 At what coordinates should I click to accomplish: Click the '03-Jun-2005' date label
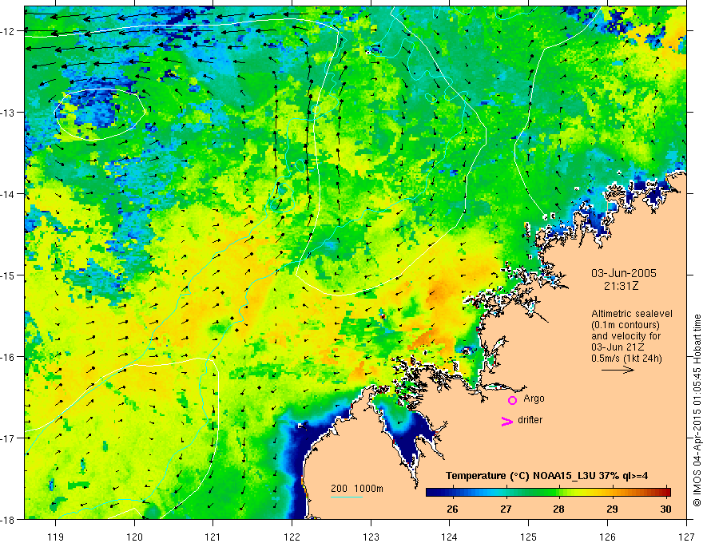(624, 273)
